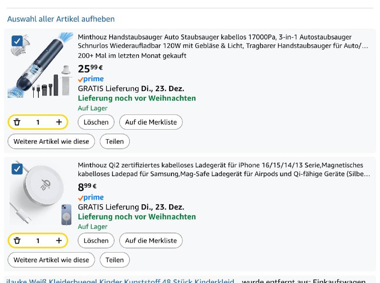The width and height of the screenshot is (380, 283).
Task: Click trash icon for Minthouz Handstaubsauger quantity
Action: [17, 122]
